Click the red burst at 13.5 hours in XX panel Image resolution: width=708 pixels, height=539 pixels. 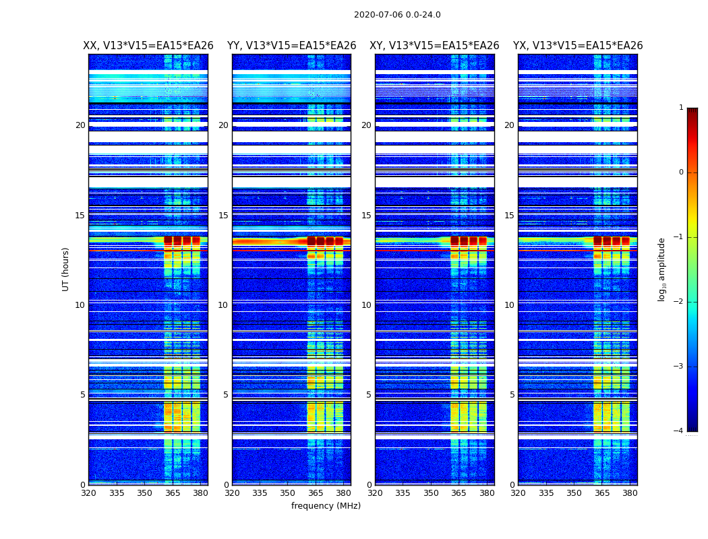tap(182, 241)
